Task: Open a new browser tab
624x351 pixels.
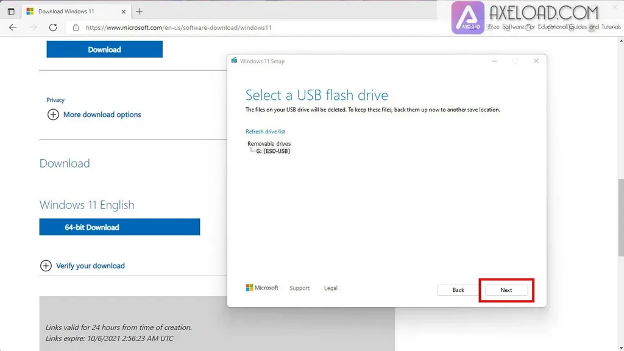Action: (x=139, y=12)
